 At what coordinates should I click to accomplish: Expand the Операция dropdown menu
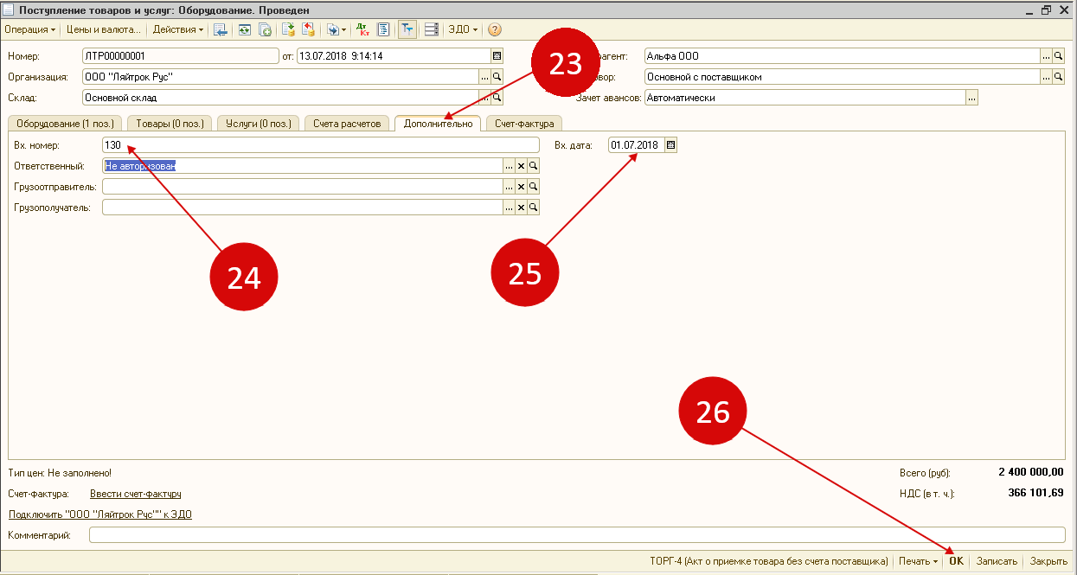(30, 29)
